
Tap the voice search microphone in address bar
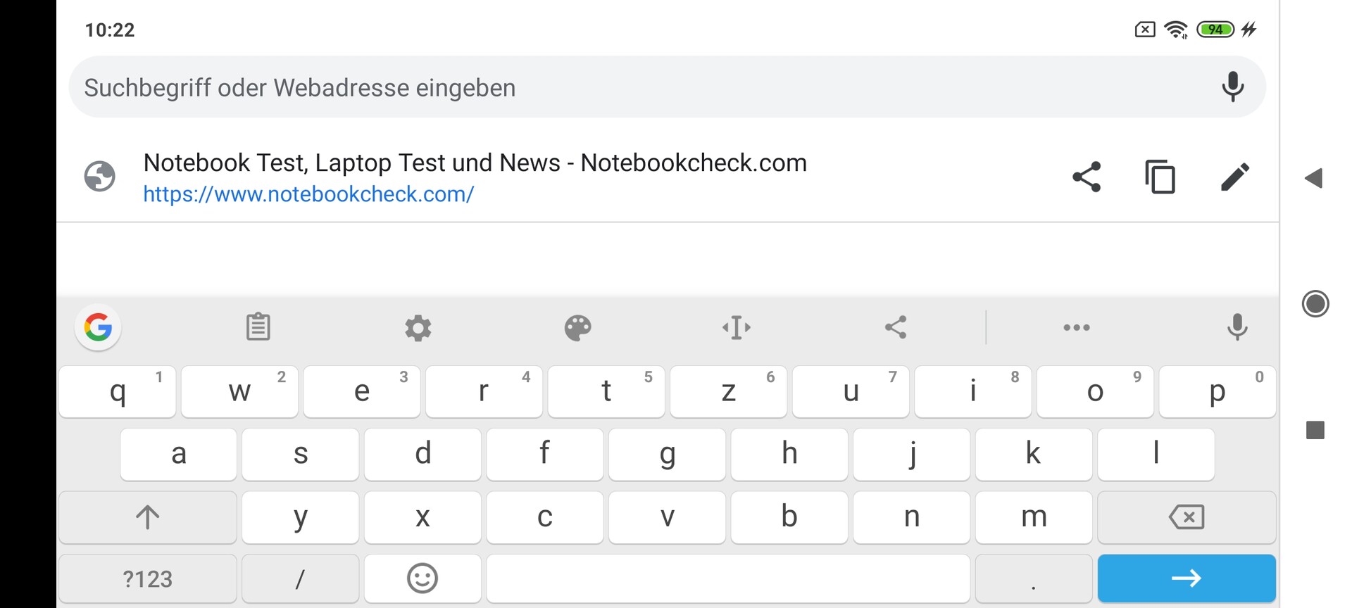1232,87
